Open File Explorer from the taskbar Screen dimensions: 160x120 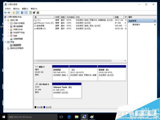[x=77, y=117]
